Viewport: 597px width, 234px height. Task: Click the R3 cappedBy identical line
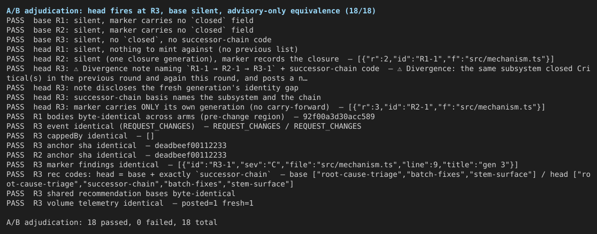80,136
